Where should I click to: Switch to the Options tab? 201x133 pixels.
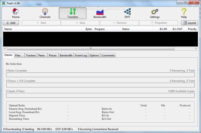click(x=94, y=55)
